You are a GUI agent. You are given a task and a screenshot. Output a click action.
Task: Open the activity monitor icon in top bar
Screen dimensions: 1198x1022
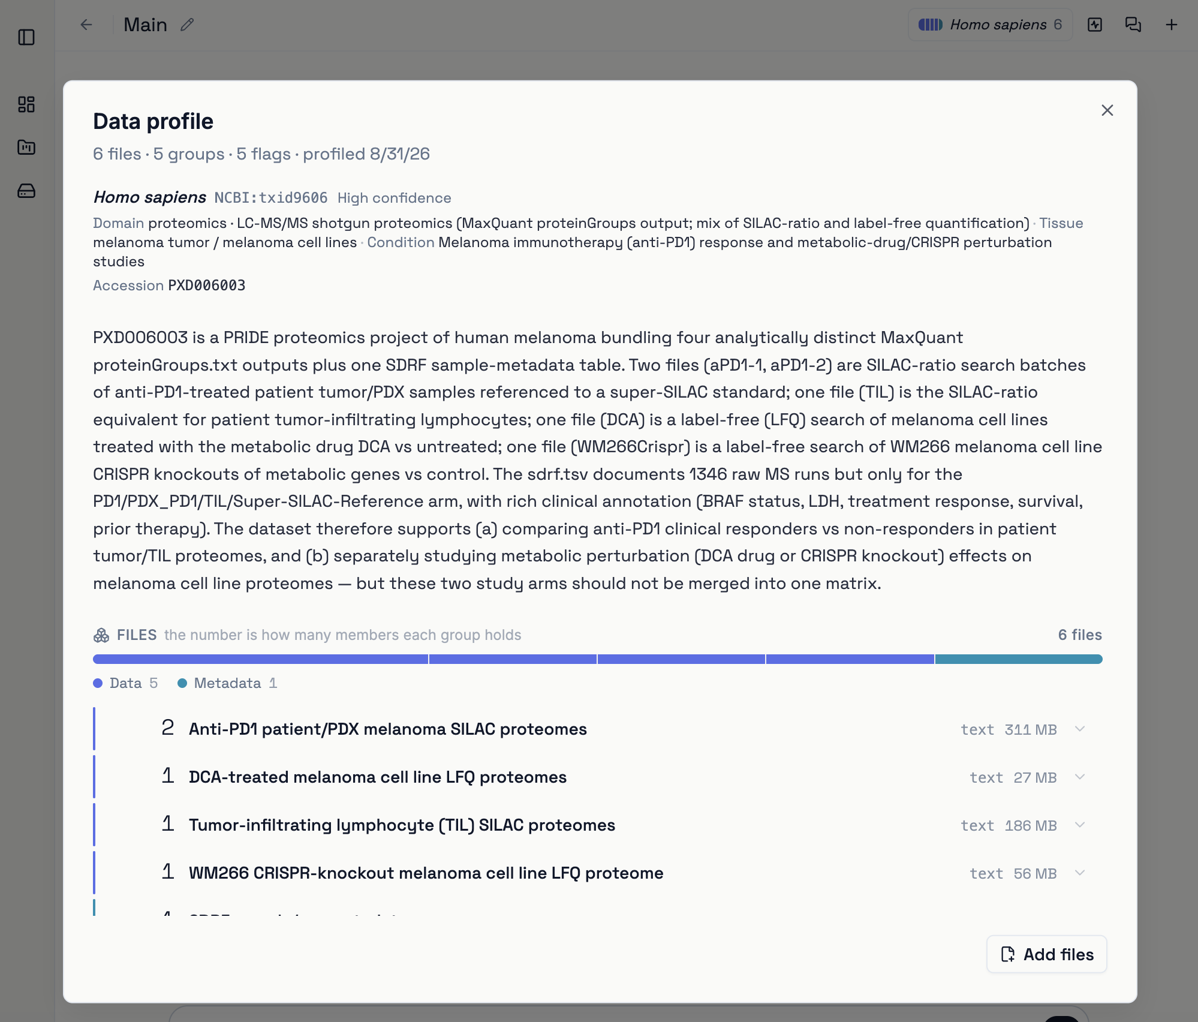1095,25
